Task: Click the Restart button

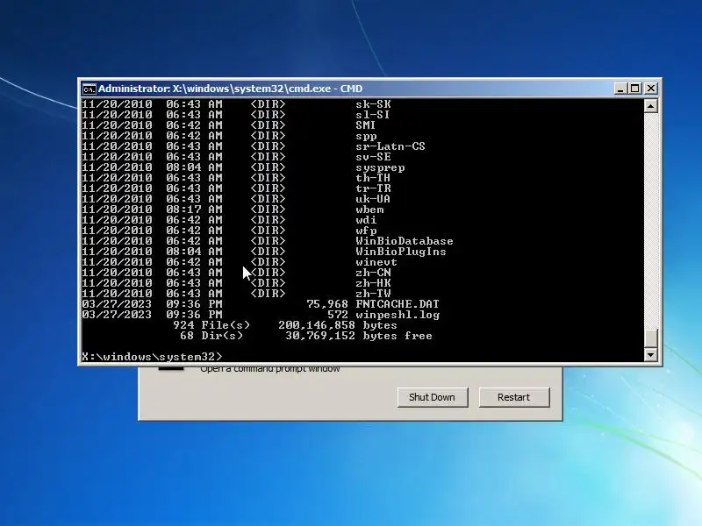Action: click(513, 397)
